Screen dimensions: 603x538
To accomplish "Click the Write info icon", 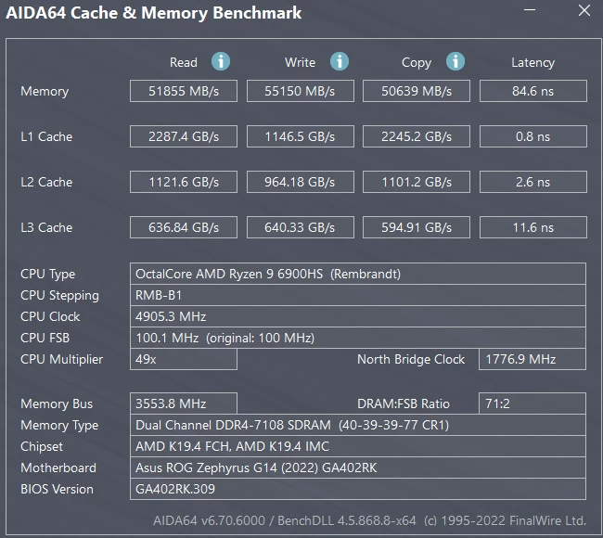I will (340, 61).
